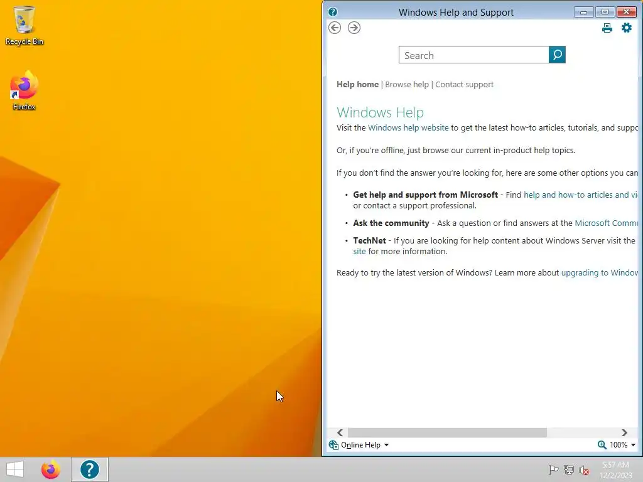The height and width of the screenshot is (482, 643).
Task: Go back using the Back arrow
Action: pos(335,28)
